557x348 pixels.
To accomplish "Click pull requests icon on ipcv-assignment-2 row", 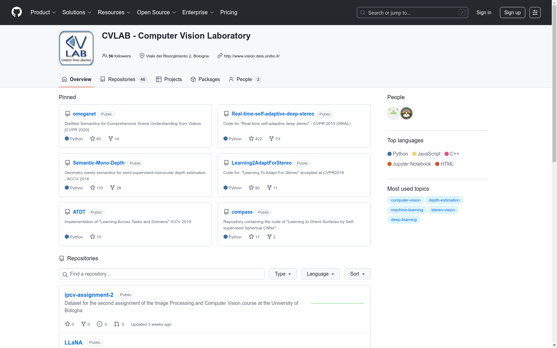I will 117,324.
